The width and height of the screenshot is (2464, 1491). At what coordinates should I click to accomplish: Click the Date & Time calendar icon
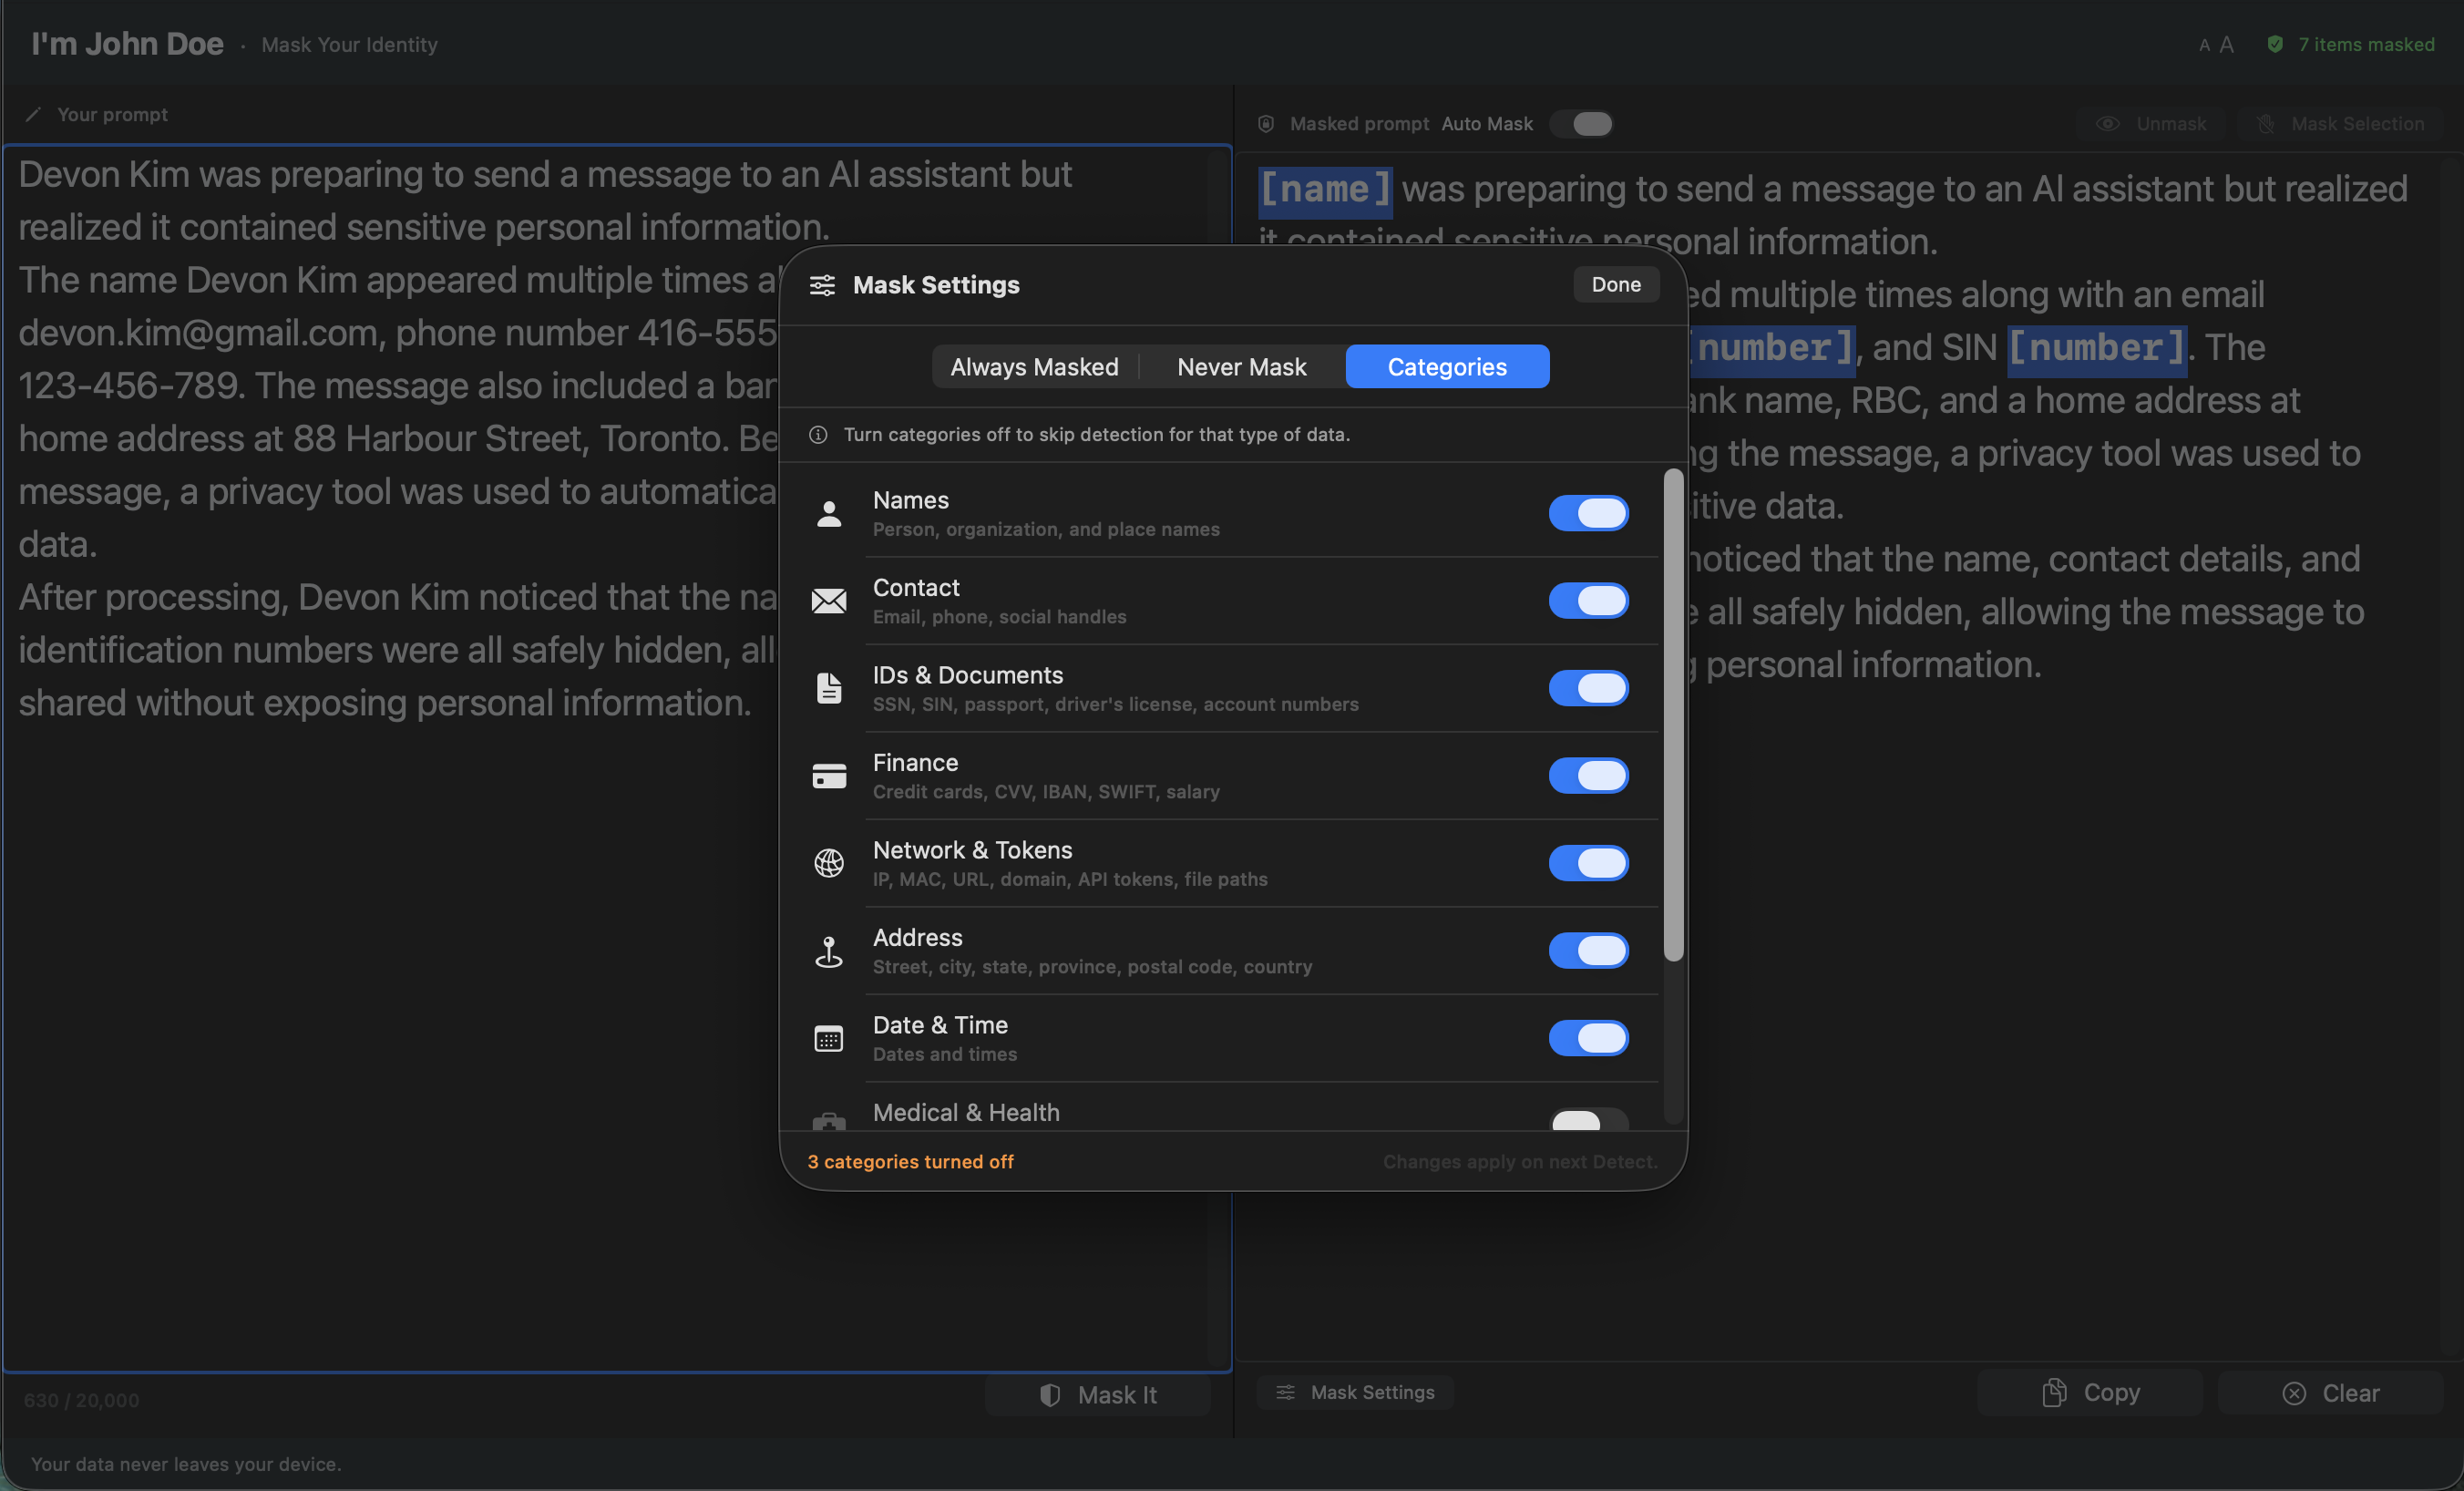click(829, 1039)
